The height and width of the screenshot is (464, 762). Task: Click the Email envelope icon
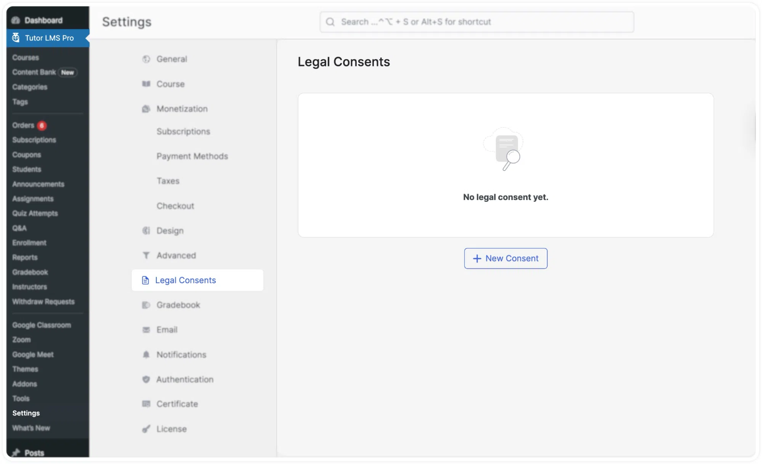pos(146,330)
